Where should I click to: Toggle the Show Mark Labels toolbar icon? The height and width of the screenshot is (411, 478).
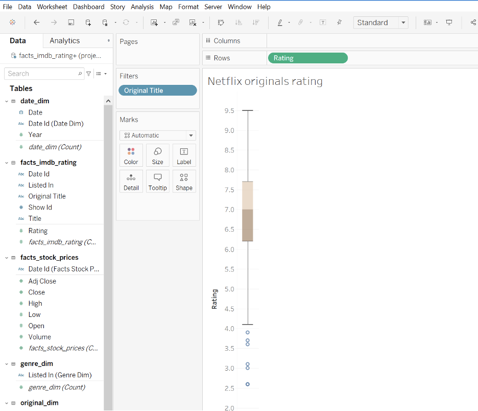(x=323, y=22)
